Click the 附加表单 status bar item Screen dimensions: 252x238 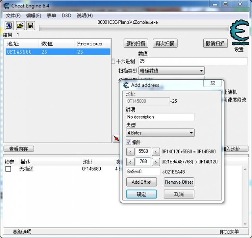[x=229, y=232]
